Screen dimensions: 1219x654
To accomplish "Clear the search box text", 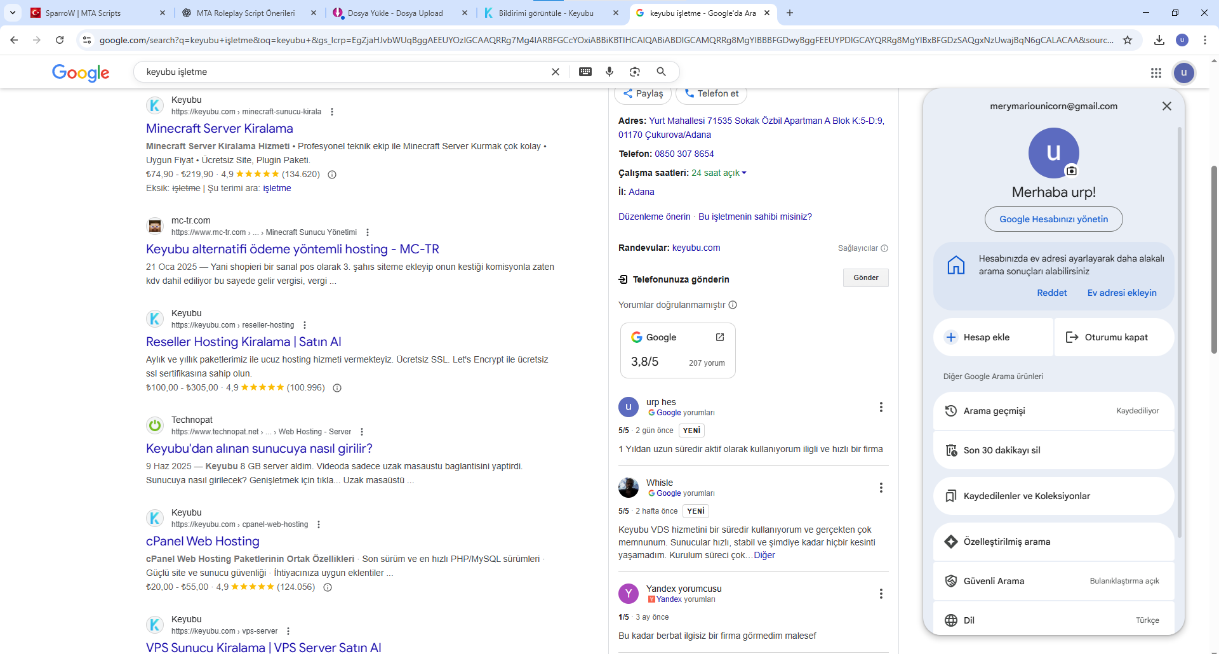I will (x=556, y=72).
